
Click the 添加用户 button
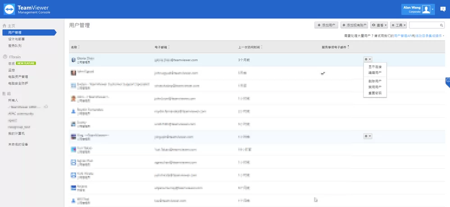coord(326,25)
